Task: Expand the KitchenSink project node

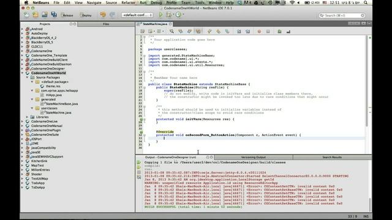Action: tap(22, 161)
